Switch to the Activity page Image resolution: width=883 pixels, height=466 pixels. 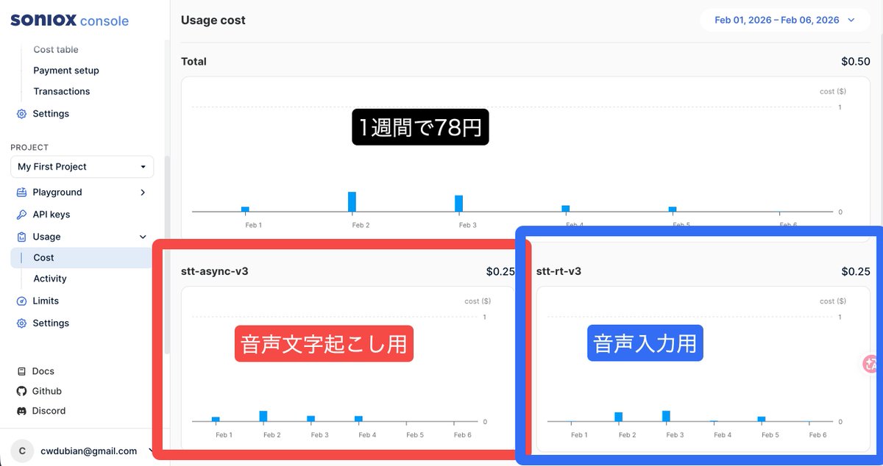49,279
